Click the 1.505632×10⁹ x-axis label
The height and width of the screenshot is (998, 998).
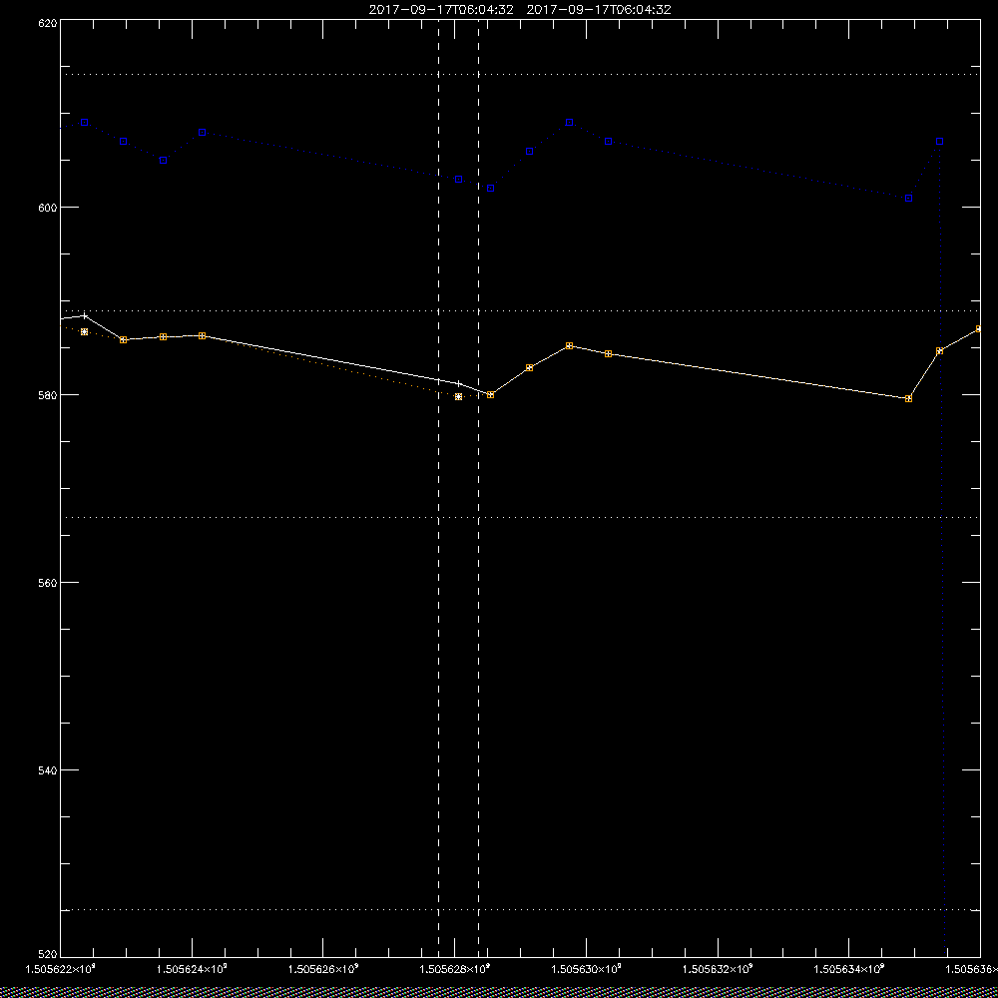pyautogui.click(x=718, y=969)
